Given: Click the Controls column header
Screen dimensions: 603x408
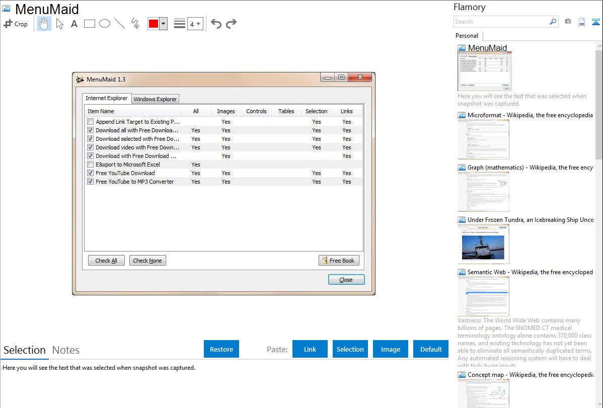Looking at the screenshot, I should 256,111.
